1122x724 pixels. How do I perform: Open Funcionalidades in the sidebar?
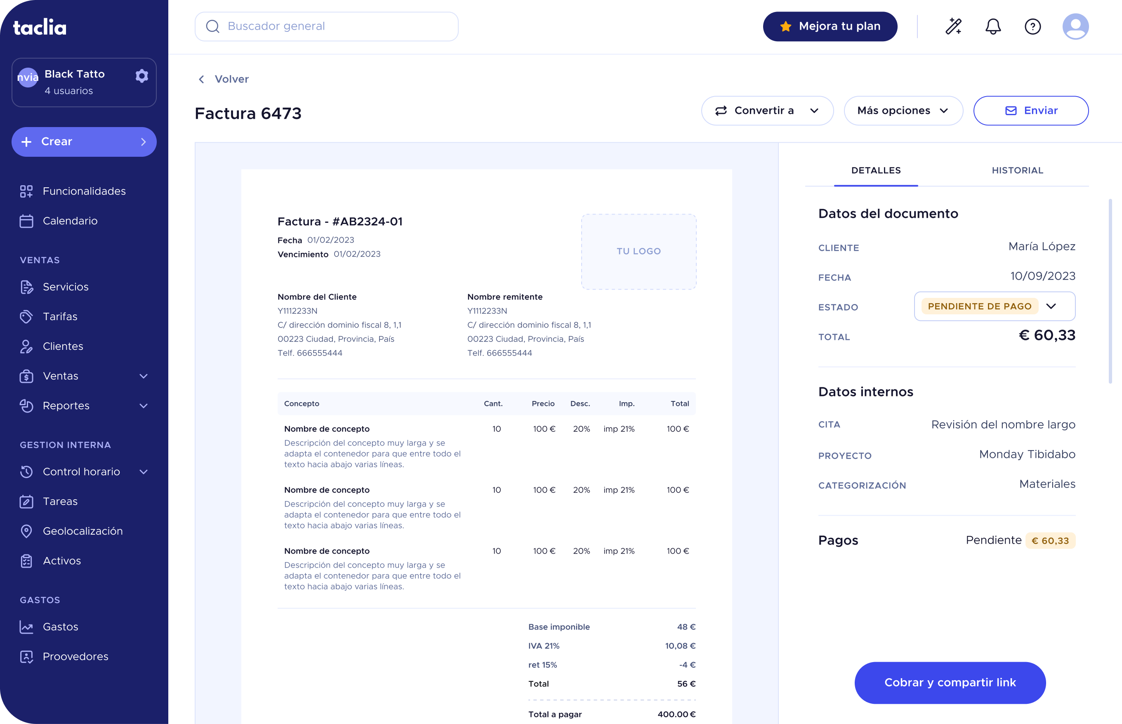(x=84, y=191)
